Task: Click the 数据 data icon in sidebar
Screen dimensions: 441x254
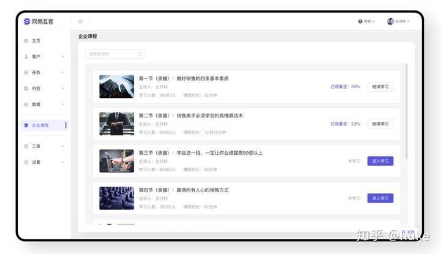Action: coord(26,104)
